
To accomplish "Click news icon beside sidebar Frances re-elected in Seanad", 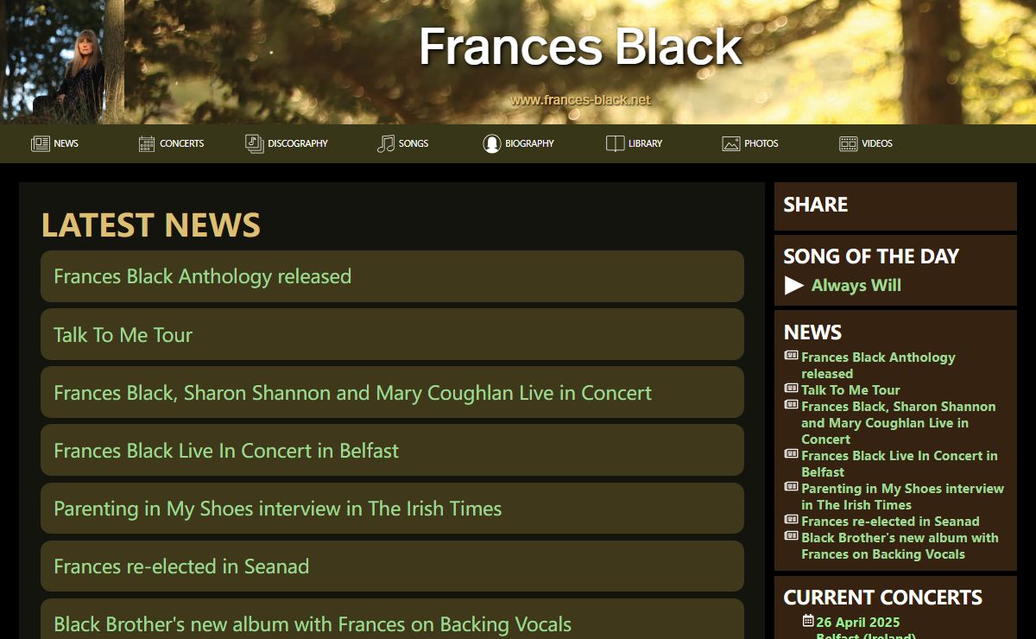I will coord(791,520).
